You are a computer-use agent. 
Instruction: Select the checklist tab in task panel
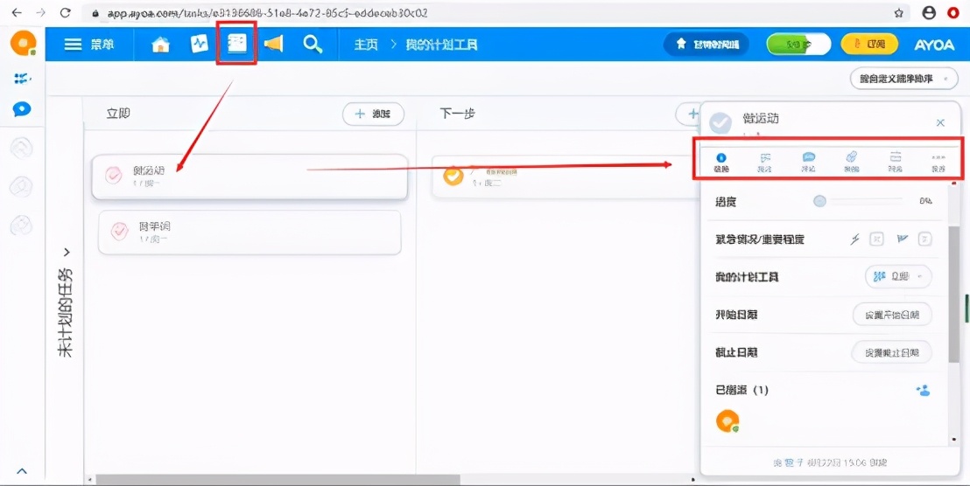click(x=765, y=163)
